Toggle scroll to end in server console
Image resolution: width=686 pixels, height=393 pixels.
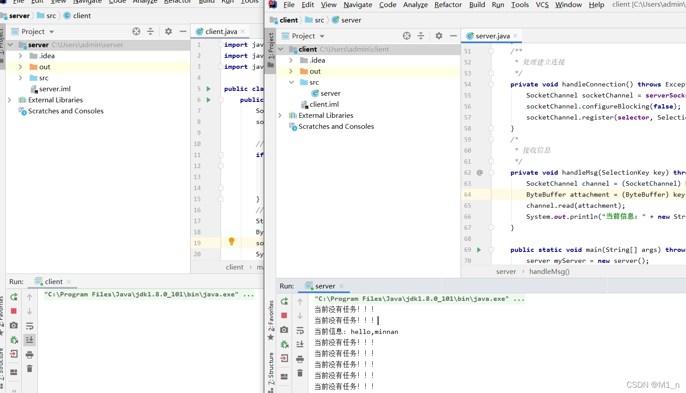pyautogui.click(x=300, y=344)
